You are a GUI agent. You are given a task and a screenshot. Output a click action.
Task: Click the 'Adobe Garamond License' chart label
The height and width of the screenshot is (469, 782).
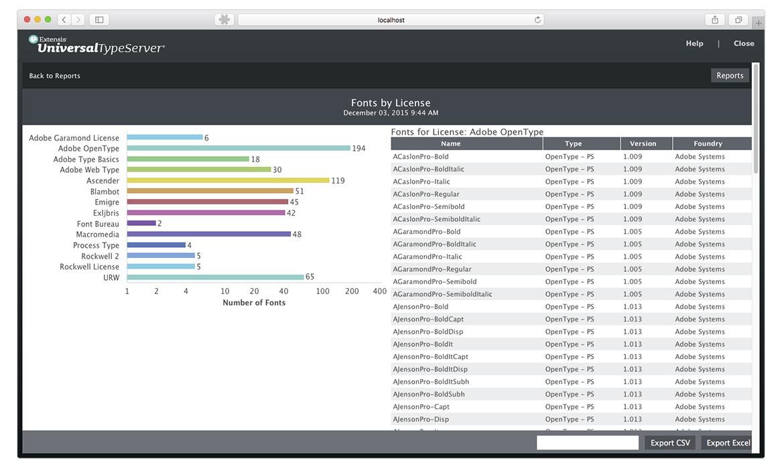tap(74, 137)
